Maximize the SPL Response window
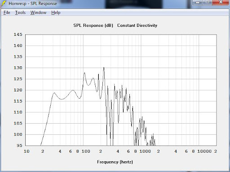 point(208,2)
